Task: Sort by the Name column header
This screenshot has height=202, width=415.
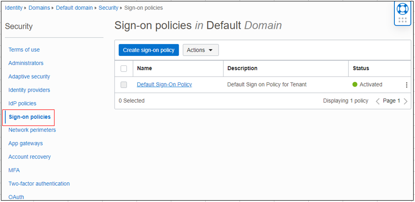Action: (x=145, y=68)
